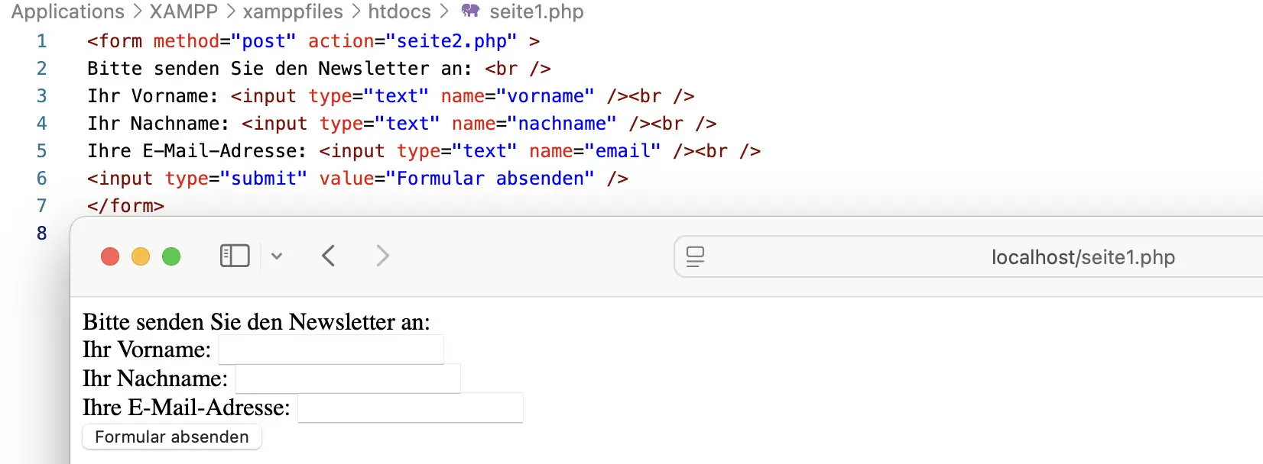Select seite1.php in the breadcrumb
The width and height of the screenshot is (1263, 464).
tap(534, 11)
